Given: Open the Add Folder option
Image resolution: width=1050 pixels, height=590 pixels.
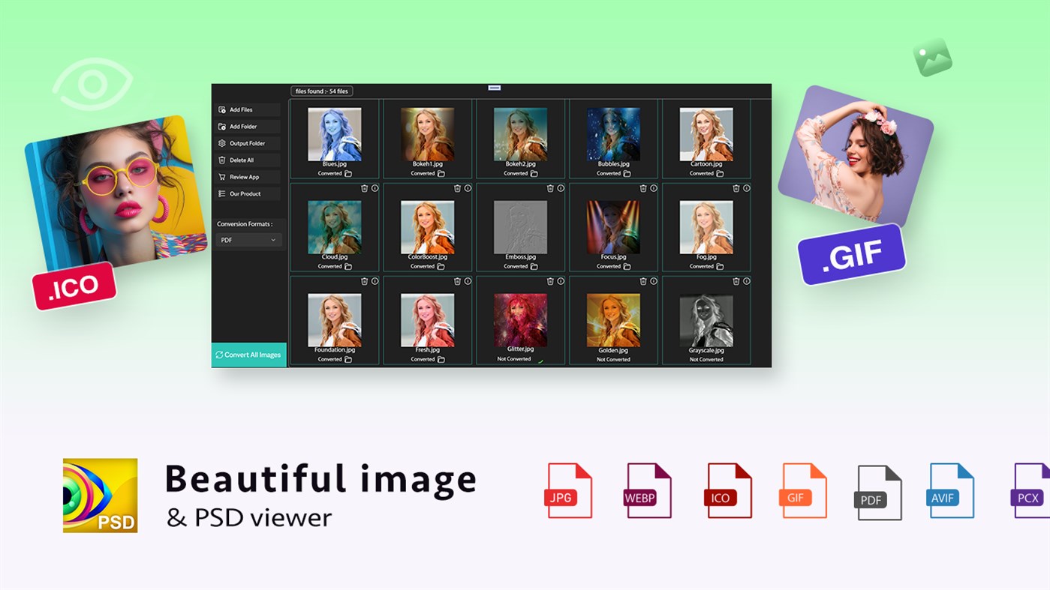Looking at the screenshot, I should click(x=221, y=126).
